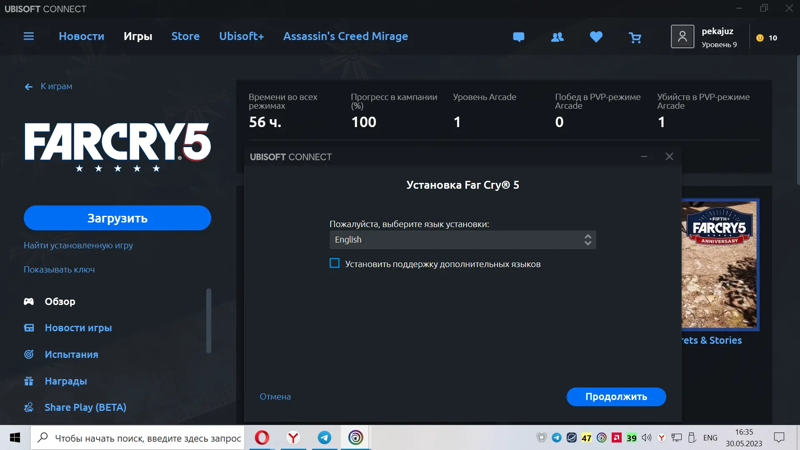Click the ENG language indicator
This screenshot has height=450, width=800.
point(710,437)
